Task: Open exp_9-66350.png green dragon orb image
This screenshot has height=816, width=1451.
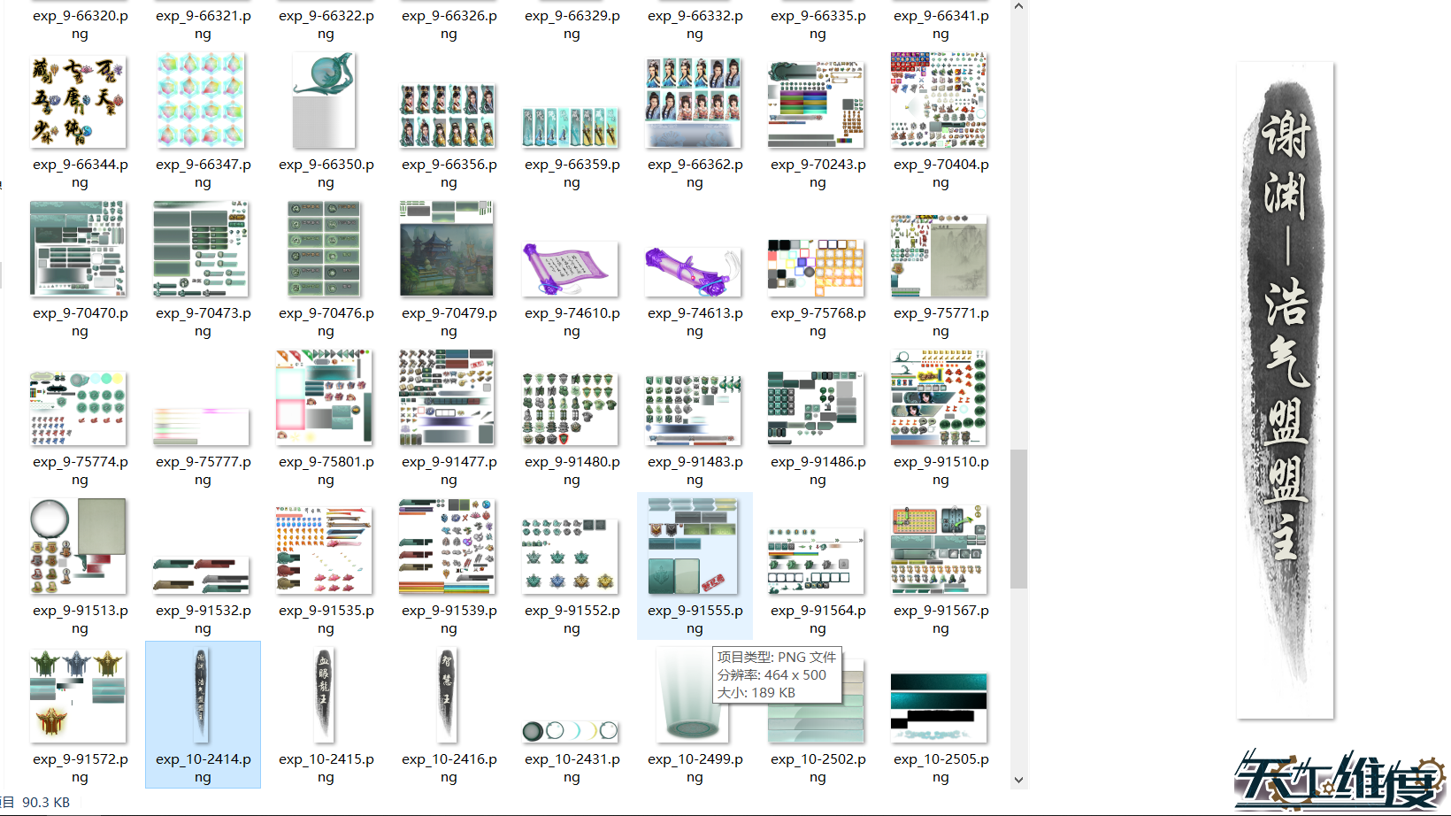Action: [x=324, y=101]
